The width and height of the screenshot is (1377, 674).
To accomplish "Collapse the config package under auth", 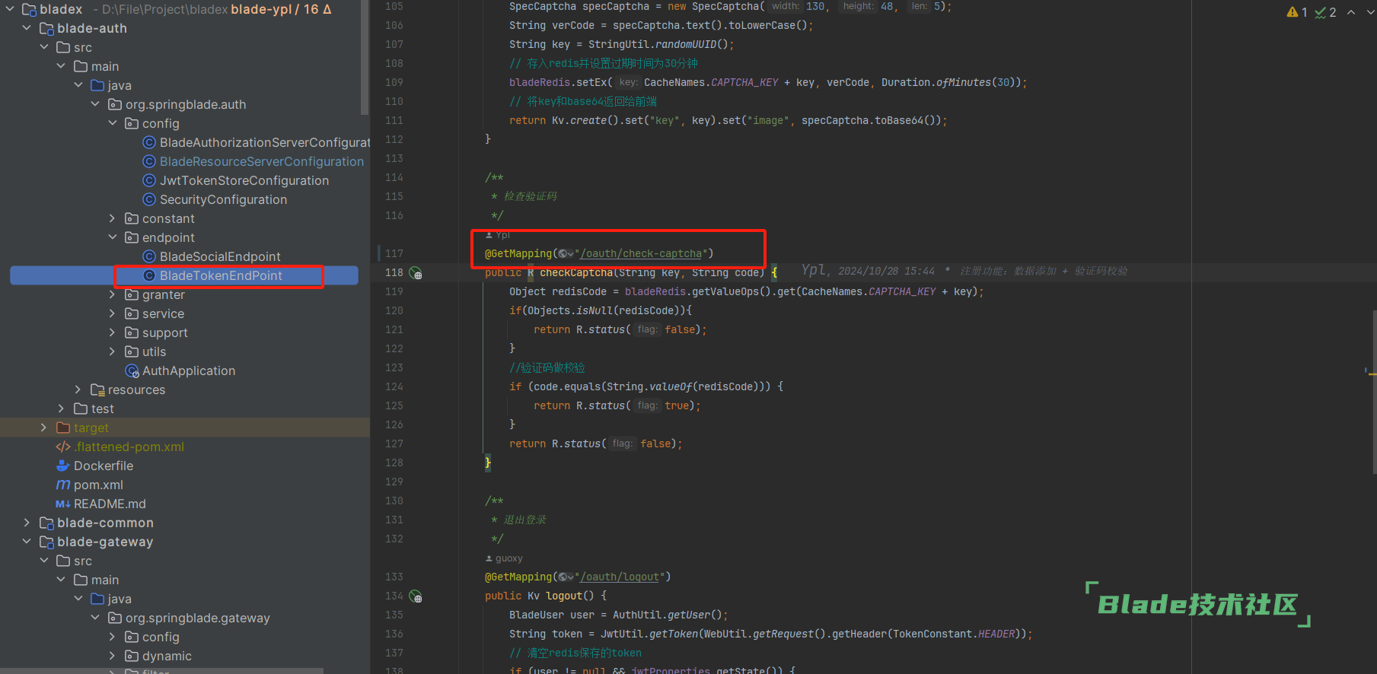I will point(113,123).
